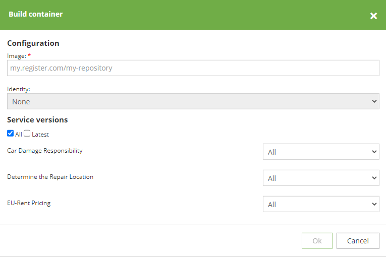Click the Configuration section heading

(x=33, y=43)
